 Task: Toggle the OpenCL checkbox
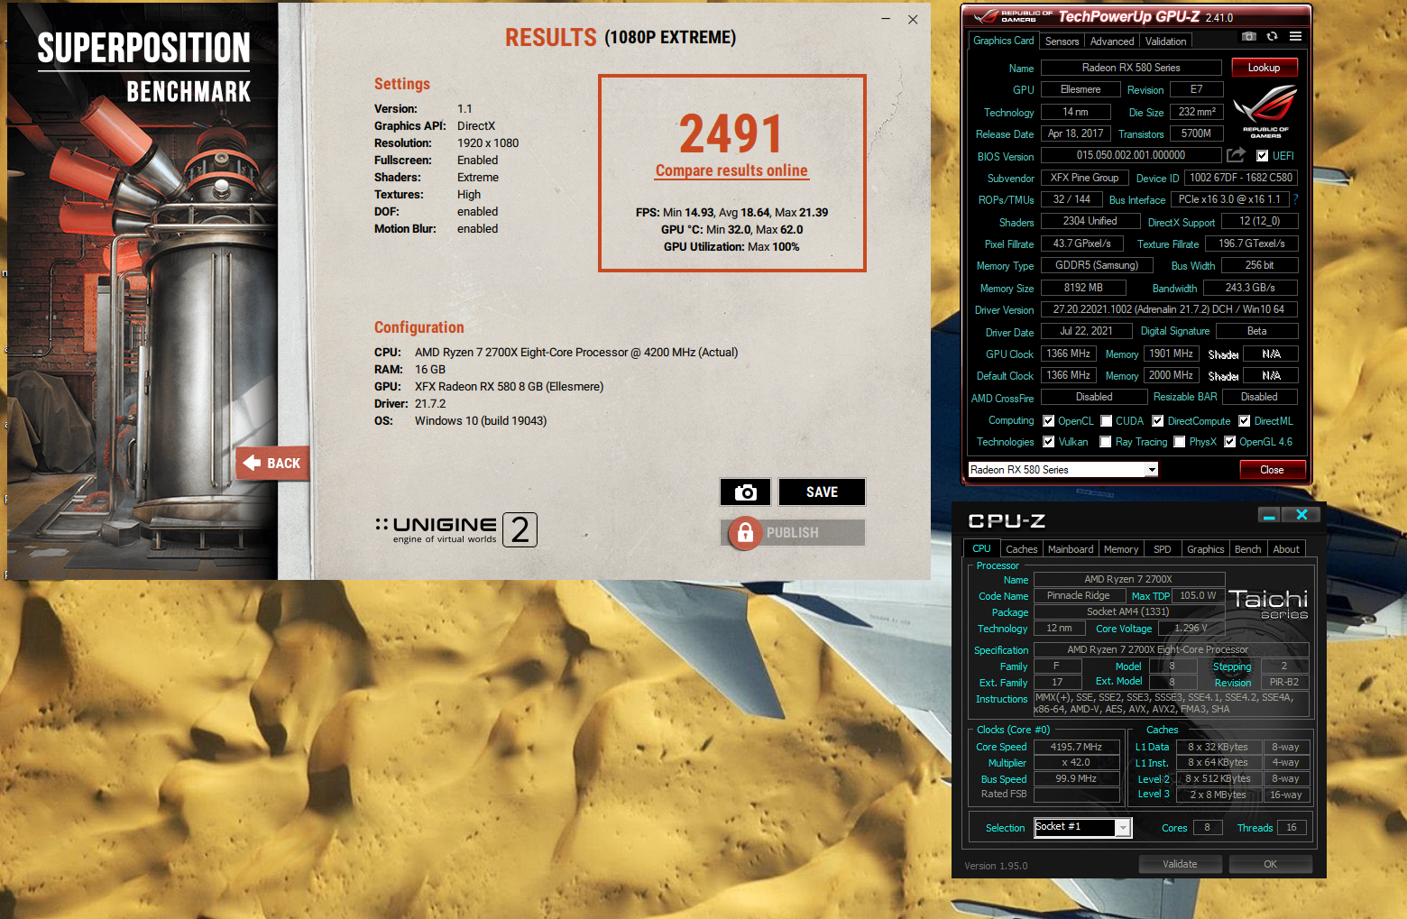point(1049,421)
